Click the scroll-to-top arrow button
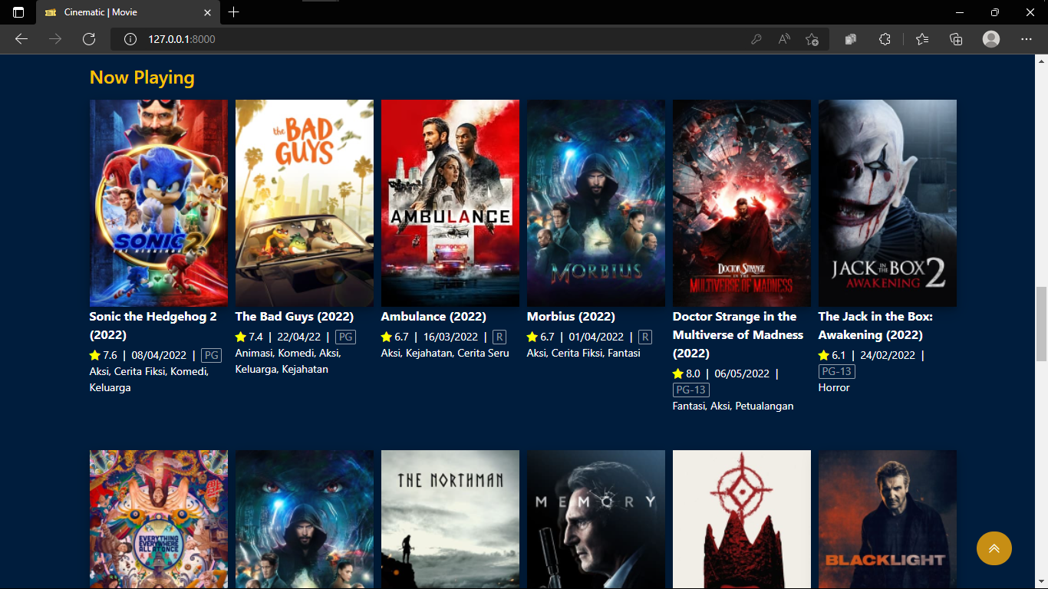 994,548
